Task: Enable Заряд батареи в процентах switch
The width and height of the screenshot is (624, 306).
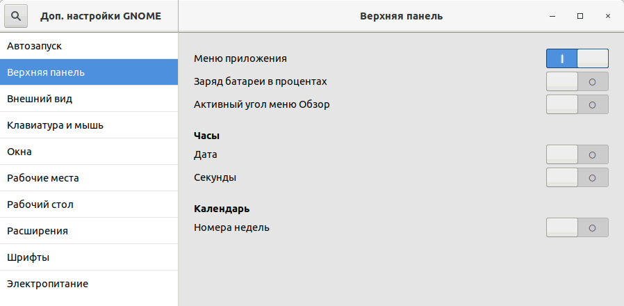Action: click(x=577, y=81)
